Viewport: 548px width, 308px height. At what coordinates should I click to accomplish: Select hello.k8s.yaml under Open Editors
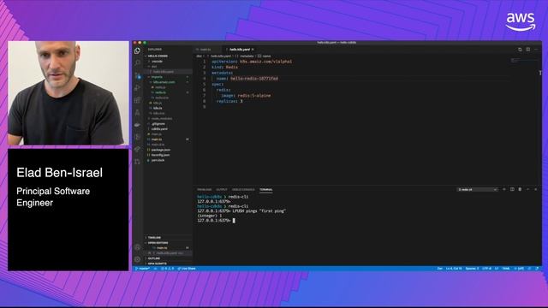(167, 253)
